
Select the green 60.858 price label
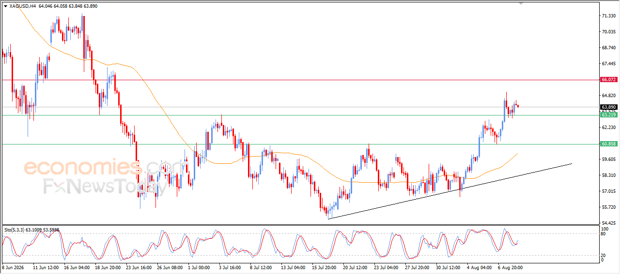[608, 144]
